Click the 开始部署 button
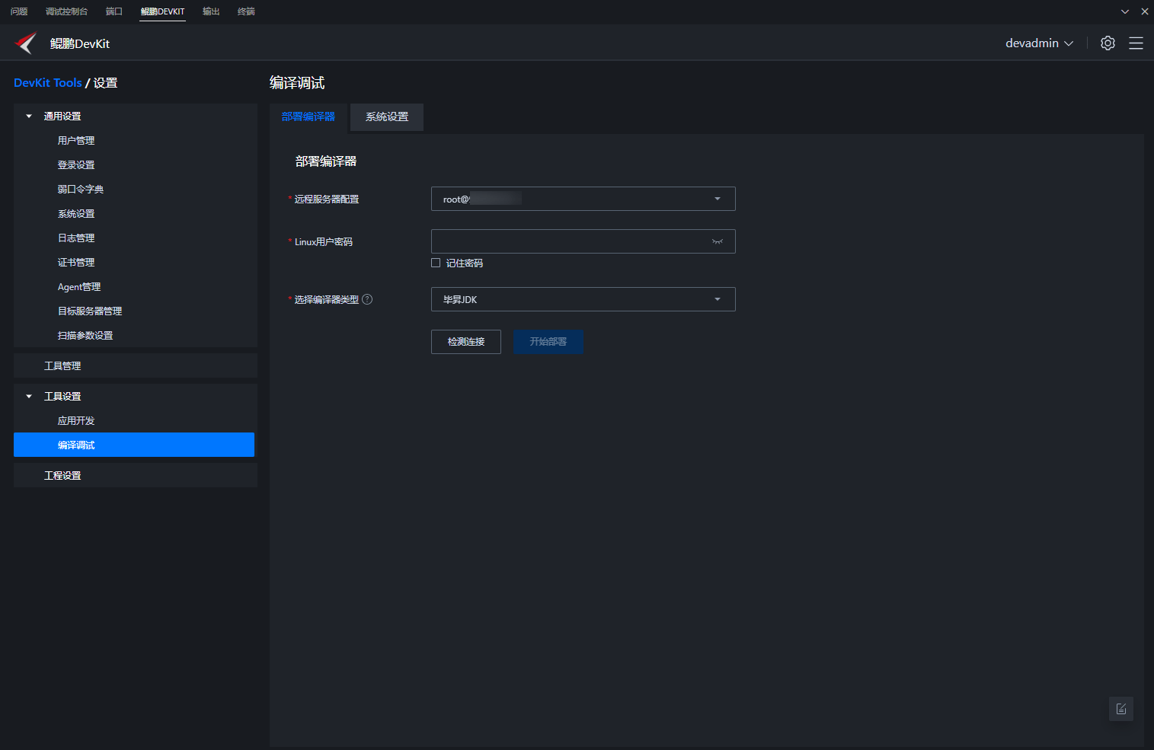The image size is (1154, 750). [548, 342]
